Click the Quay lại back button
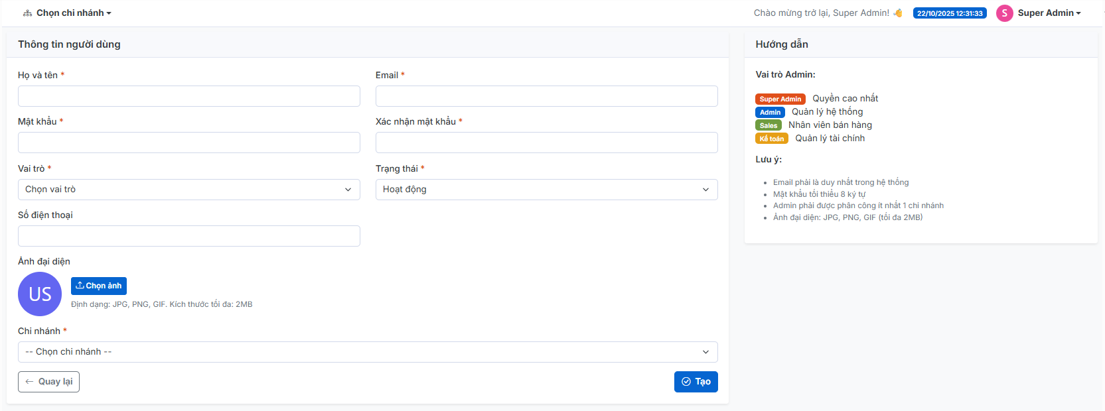Image resolution: width=1105 pixels, height=411 pixels. click(48, 382)
